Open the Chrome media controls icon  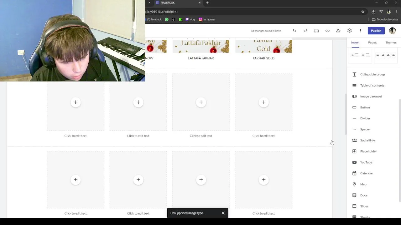pos(381,12)
